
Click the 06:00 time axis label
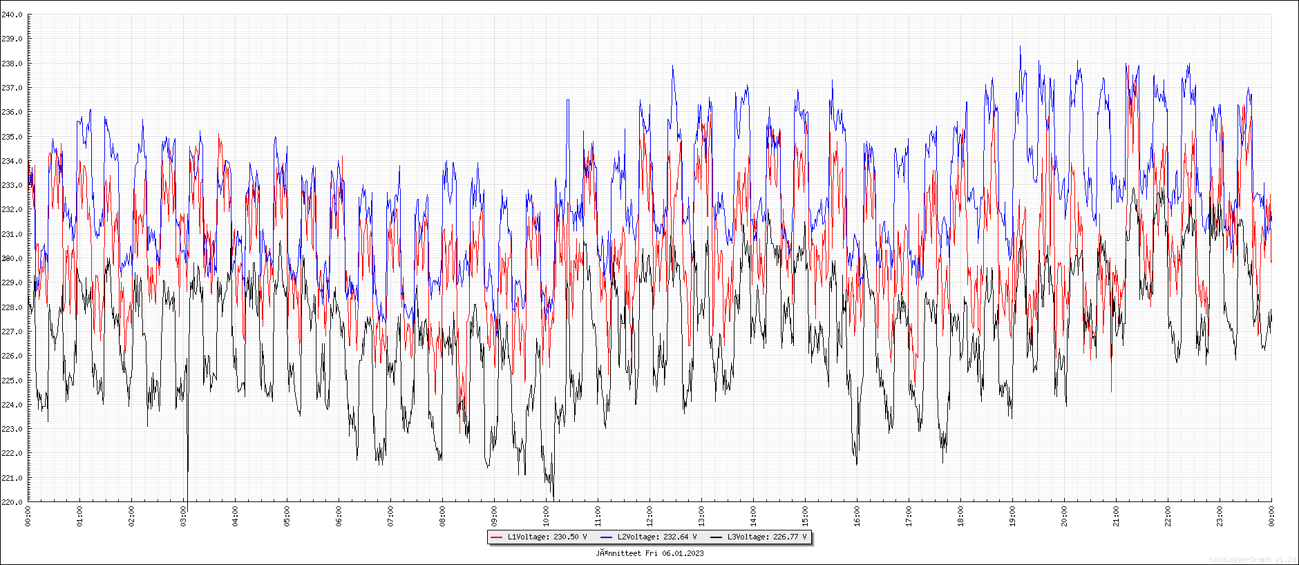tap(339, 516)
